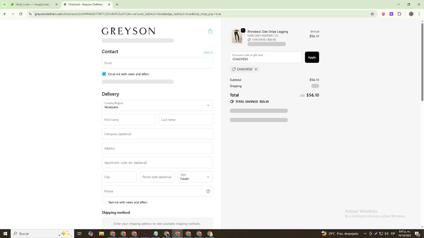Click the weather widget on the taskbar
The image size is (424, 238).
(340, 233)
